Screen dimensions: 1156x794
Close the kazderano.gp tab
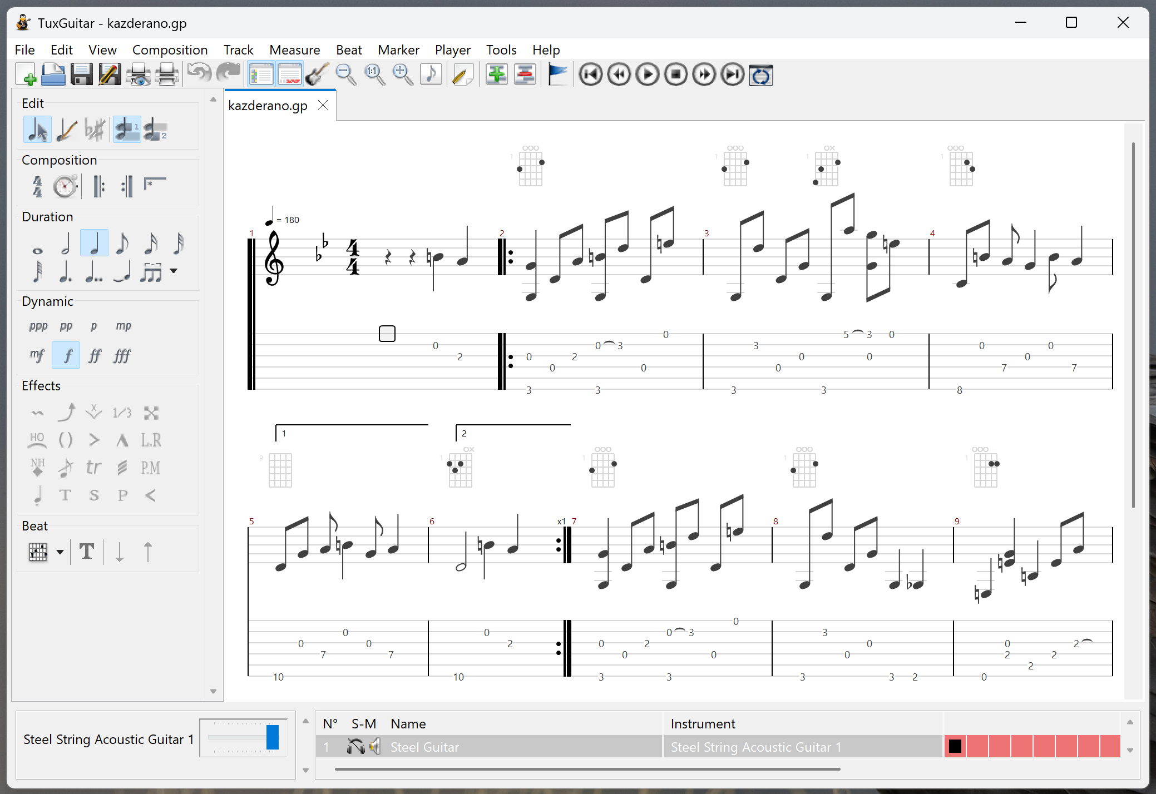point(323,106)
